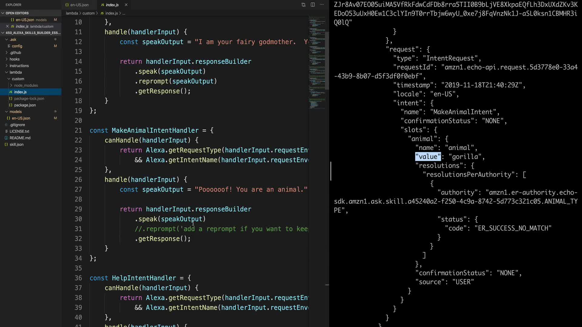Click the Open Changes git compare icon
This screenshot has width=582, height=327.
pos(303,5)
